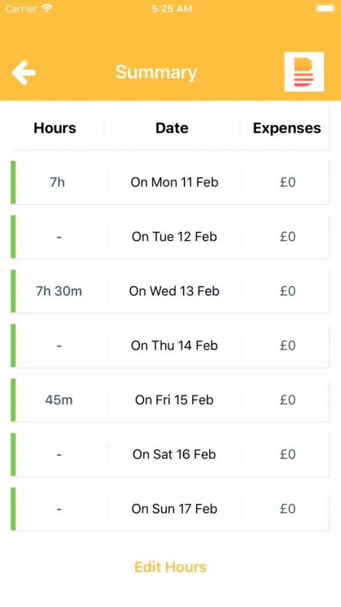Click the Edit Hours link
This screenshot has width=341, height=607.
pos(170,567)
